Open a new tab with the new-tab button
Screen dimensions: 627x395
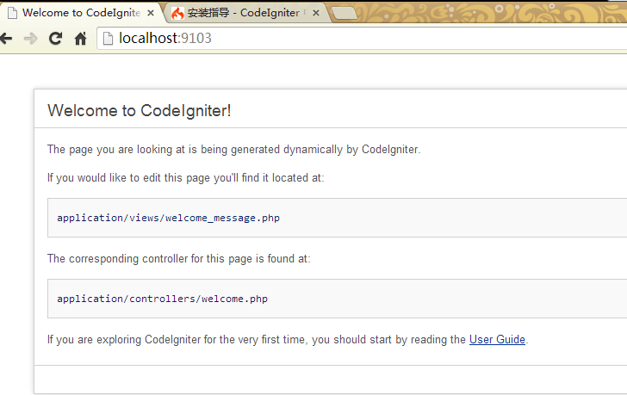click(344, 13)
